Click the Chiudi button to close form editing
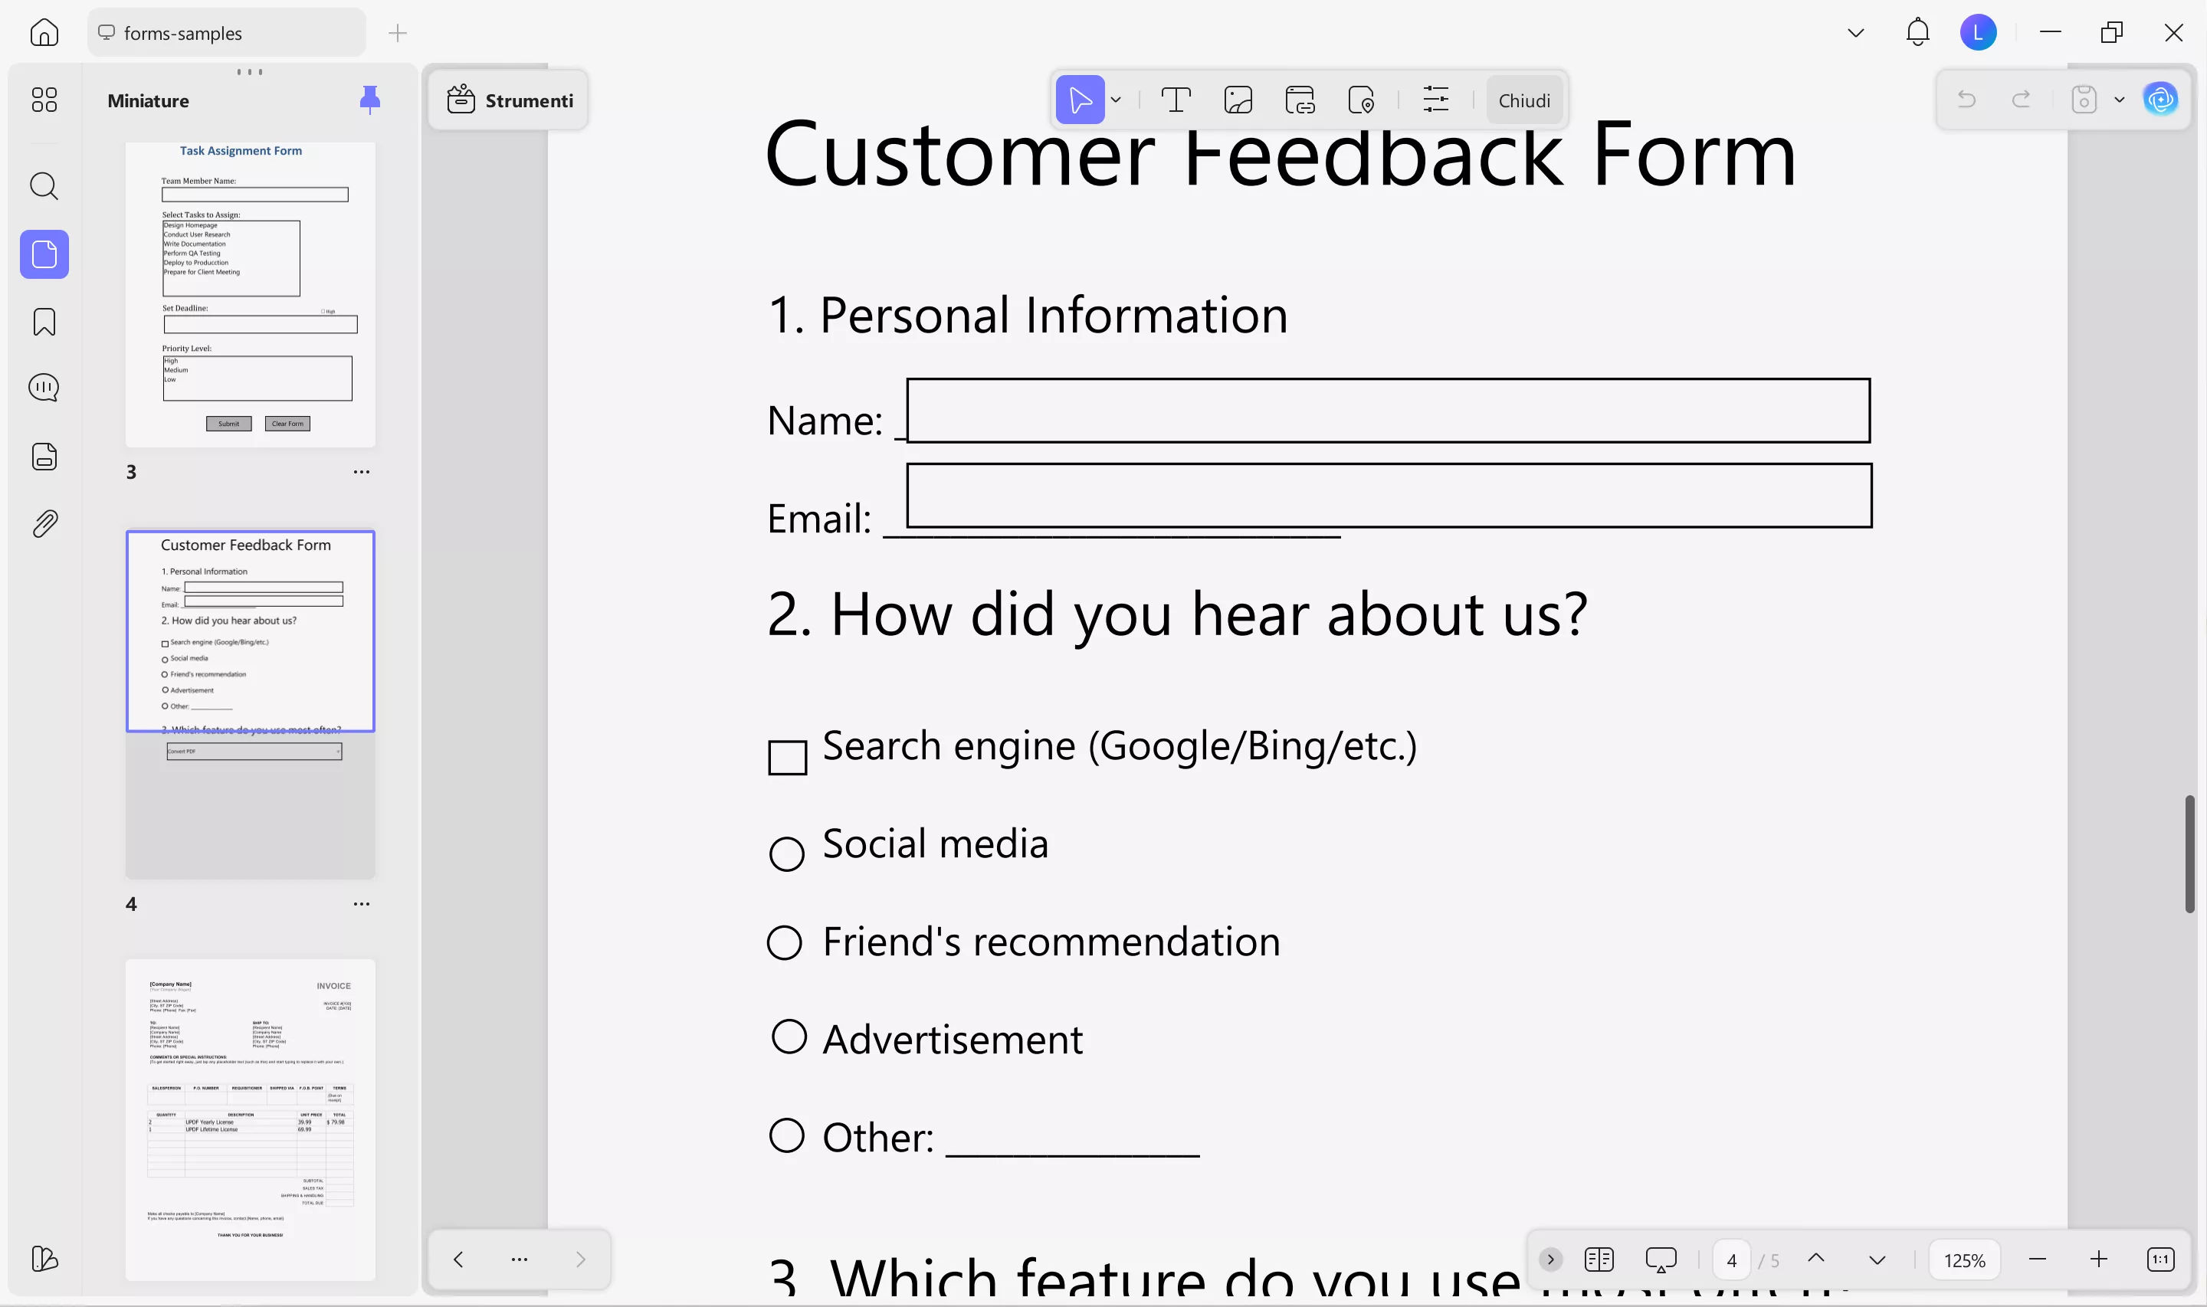 (1523, 100)
